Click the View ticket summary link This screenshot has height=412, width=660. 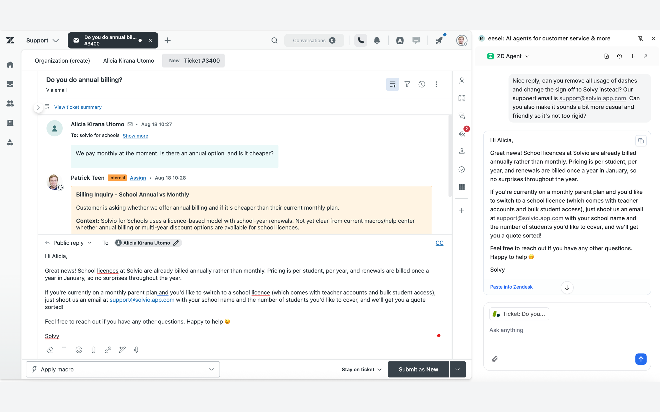(x=78, y=107)
